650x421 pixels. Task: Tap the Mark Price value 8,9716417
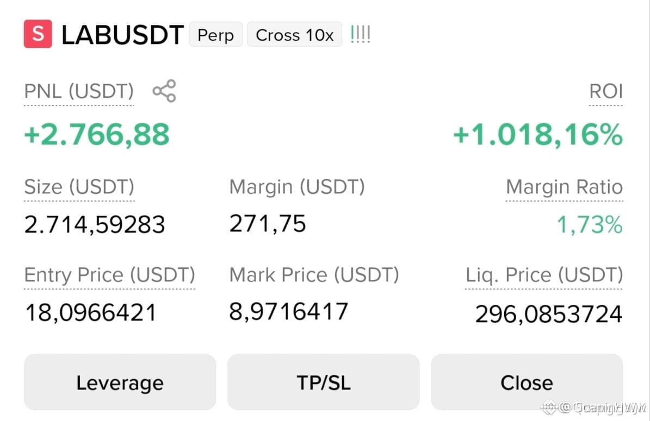pos(288,311)
